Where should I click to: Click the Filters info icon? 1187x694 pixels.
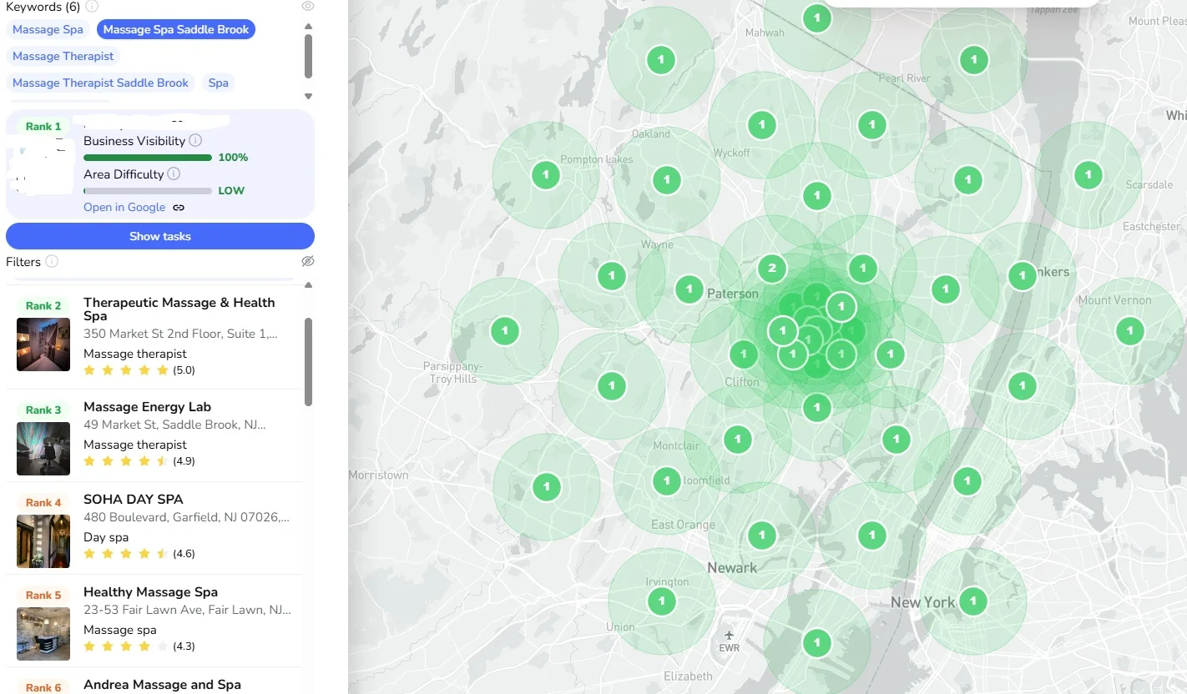pos(52,262)
